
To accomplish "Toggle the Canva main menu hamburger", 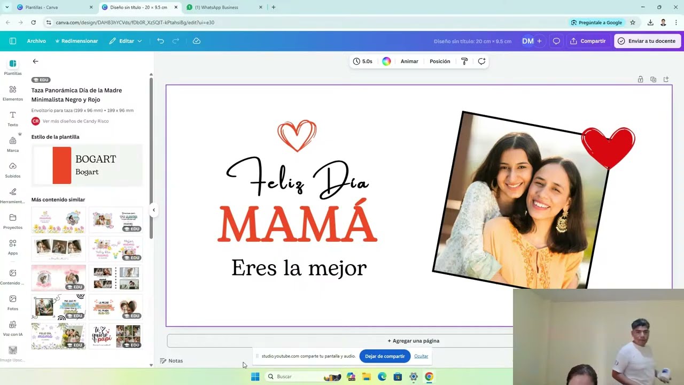I will point(13,41).
